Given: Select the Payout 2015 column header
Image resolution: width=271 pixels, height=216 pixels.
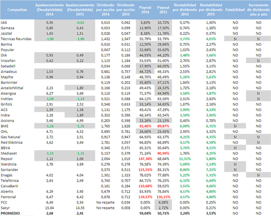Looking at the screenshot, I should pos(163,10).
